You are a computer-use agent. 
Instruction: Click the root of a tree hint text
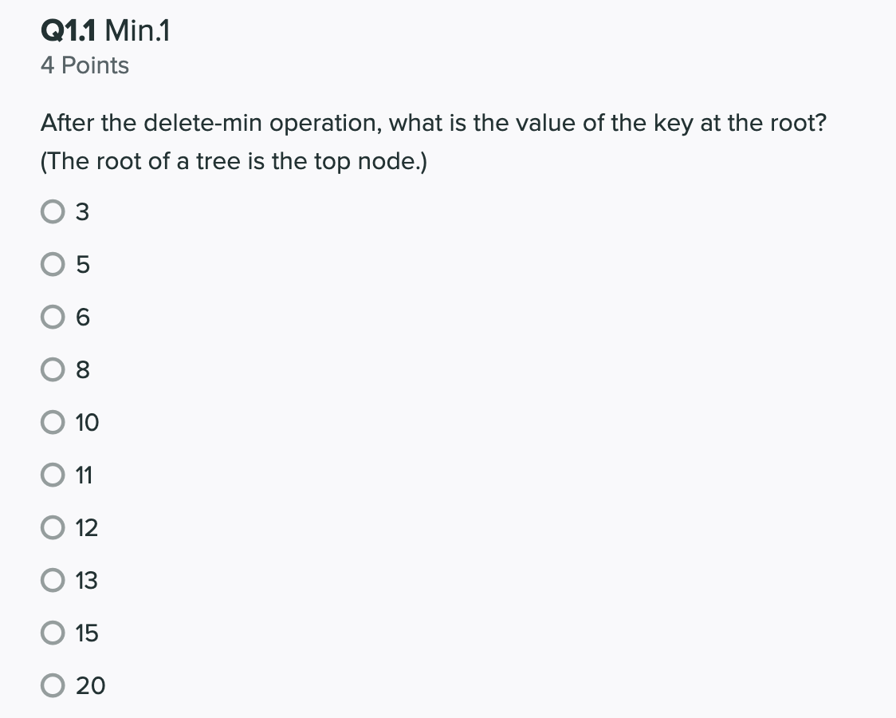coord(234,161)
